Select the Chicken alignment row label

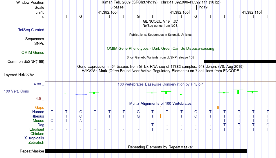pos(37,134)
